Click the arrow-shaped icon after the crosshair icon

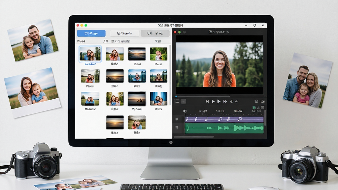click(x=237, y=101)
